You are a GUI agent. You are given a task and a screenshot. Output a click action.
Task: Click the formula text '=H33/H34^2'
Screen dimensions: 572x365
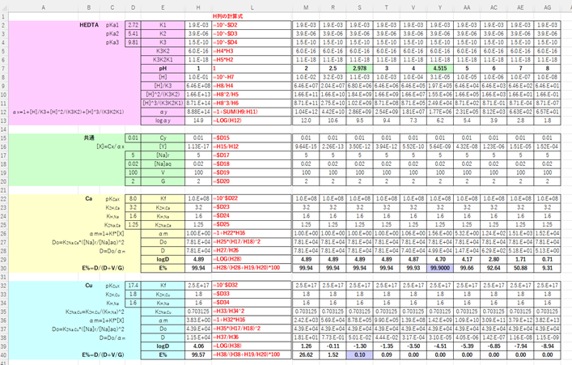click(x=228, y=312)
